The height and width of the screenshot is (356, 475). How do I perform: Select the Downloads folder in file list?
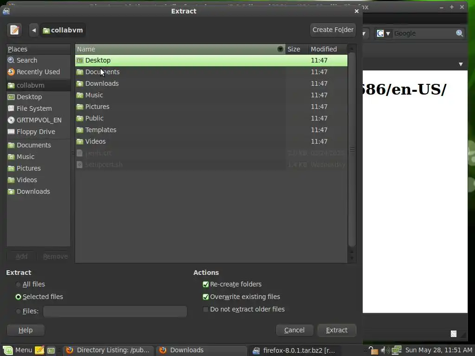(x=211, y=83)
